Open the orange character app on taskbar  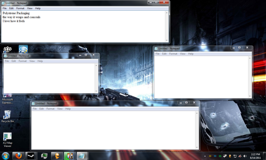[57, 156]
